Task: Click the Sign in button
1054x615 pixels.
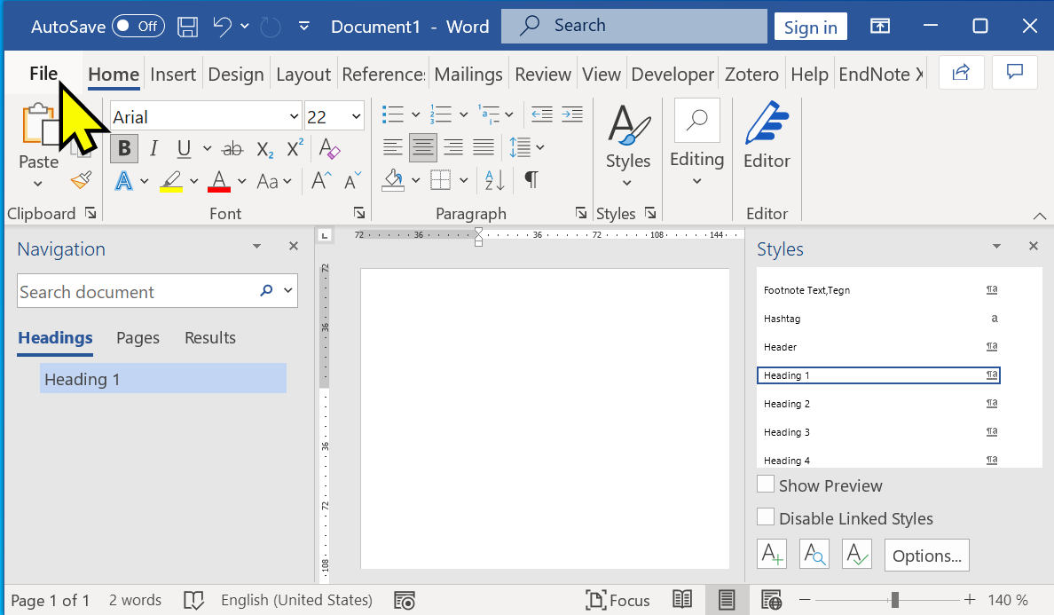Action: [811, 27]
